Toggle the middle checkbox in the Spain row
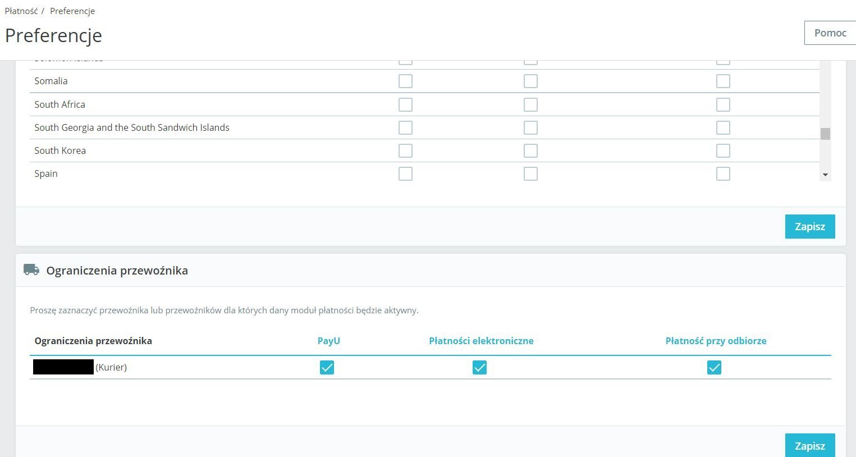 [530, 174]
